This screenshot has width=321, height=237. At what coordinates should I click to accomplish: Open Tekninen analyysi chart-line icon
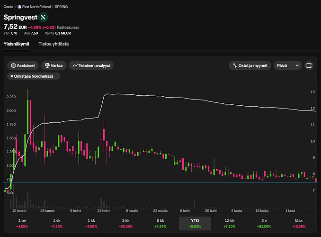(x=75, y=65)
